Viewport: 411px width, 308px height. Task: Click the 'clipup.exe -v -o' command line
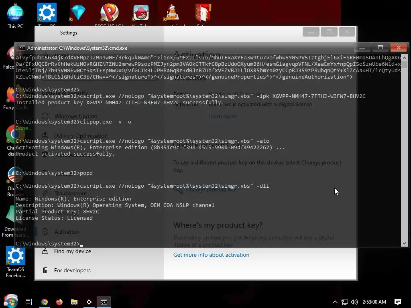73,122
